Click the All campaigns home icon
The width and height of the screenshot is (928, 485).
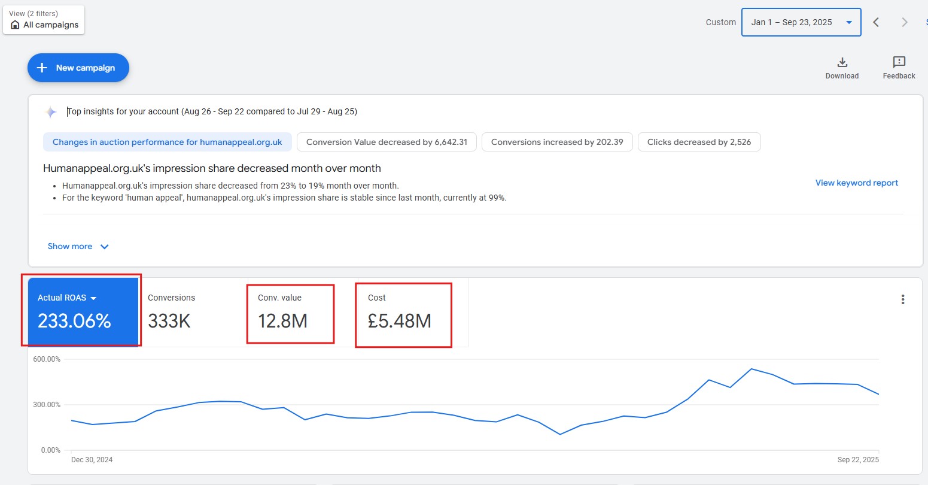15,25
